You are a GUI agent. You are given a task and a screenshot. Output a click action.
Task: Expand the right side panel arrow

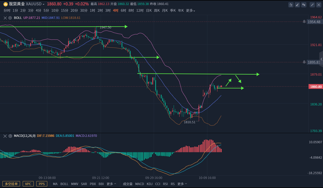tap(321, 59)
